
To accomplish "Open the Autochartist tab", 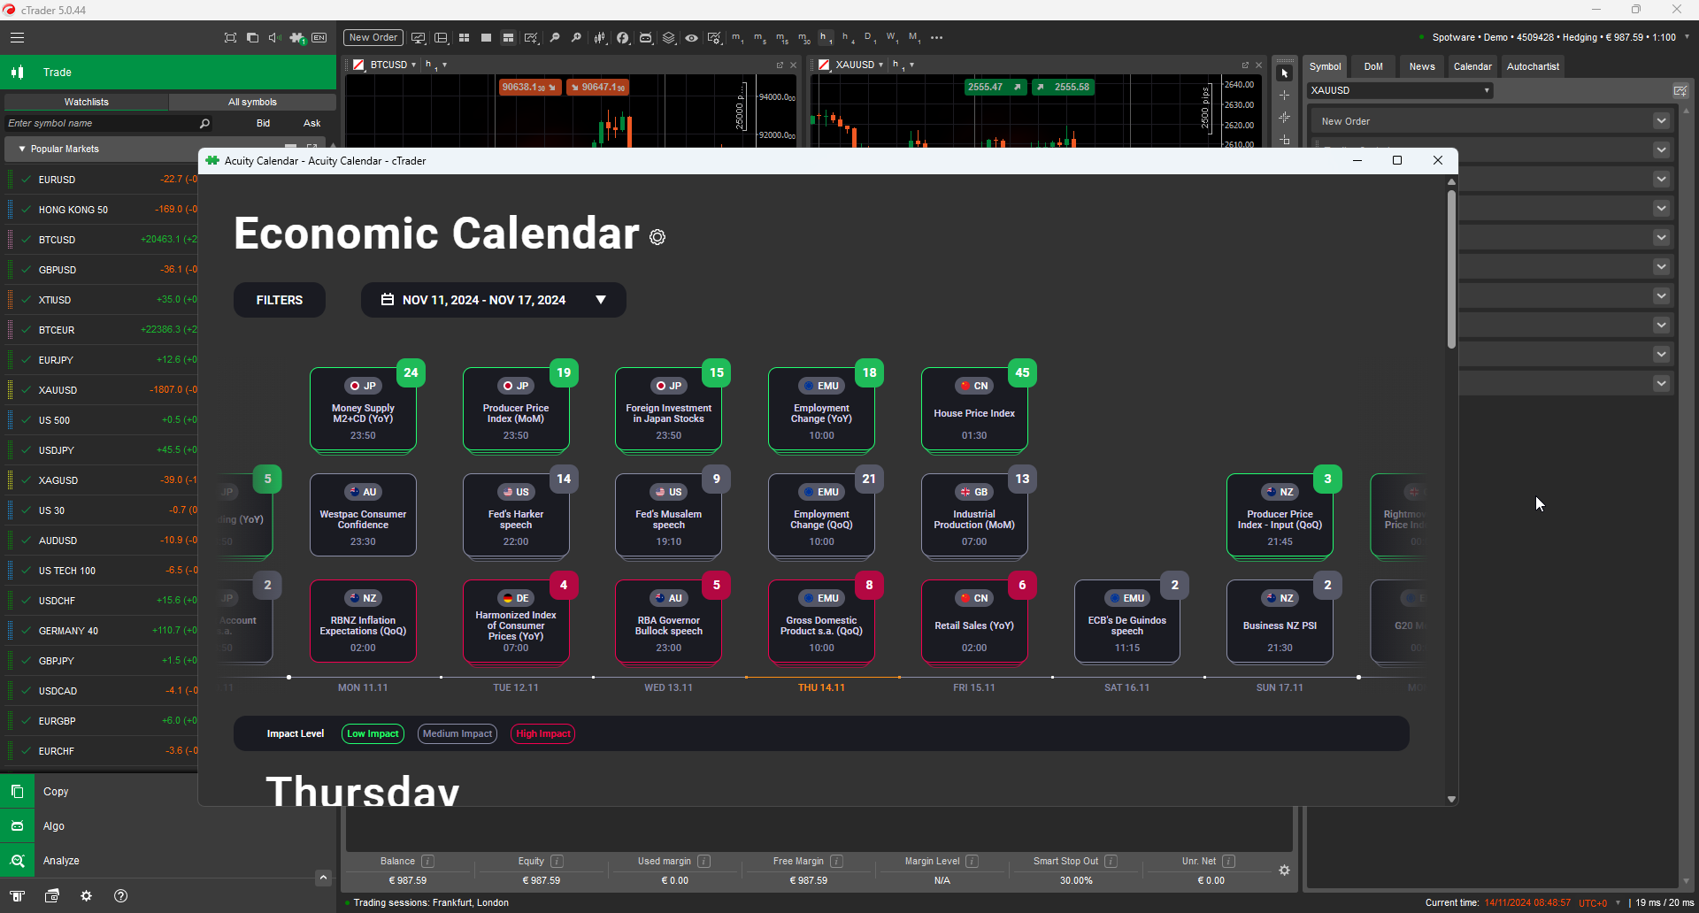I will click(1533, 66).
